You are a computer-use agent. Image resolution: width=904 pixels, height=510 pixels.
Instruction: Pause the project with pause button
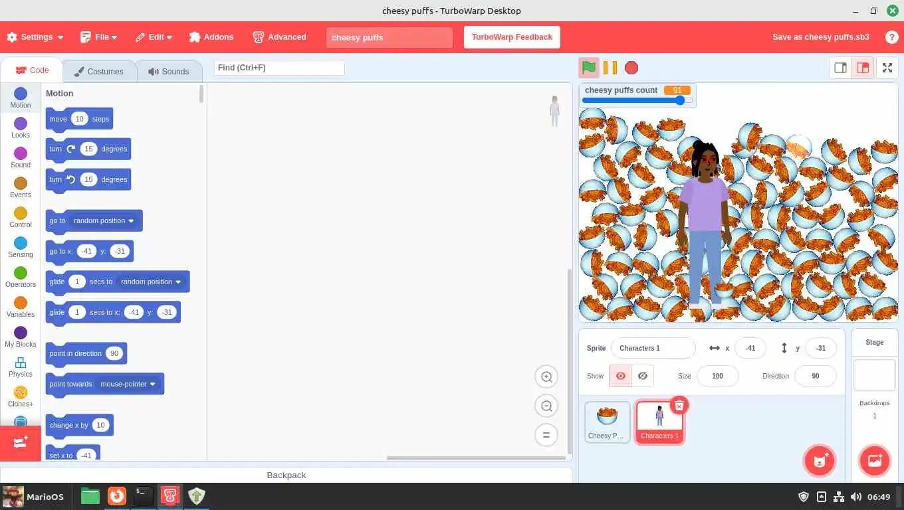point(610,68)
